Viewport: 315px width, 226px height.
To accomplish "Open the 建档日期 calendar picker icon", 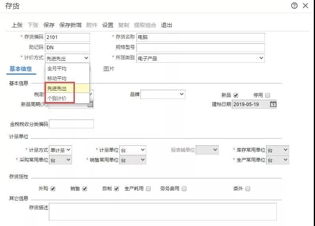I will [273, 104].
